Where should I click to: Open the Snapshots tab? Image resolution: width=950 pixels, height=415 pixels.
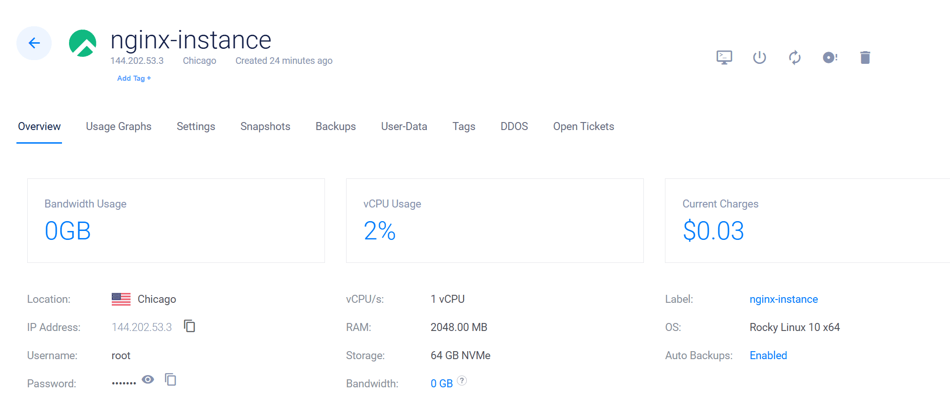pyautogui.click(x=265, y=126)
